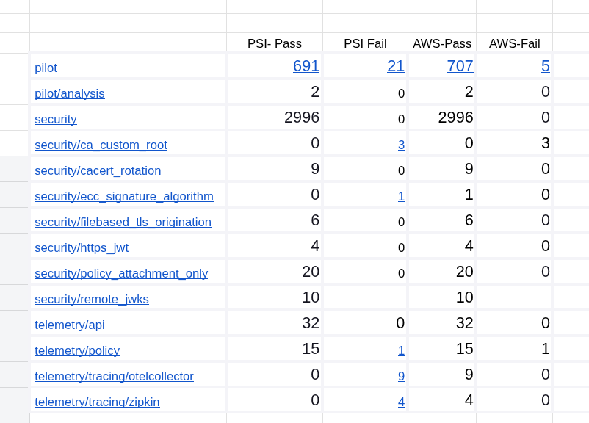Follow the security/ecc_signature_algorithm link

pyautogui.click(x=124, y=196)
